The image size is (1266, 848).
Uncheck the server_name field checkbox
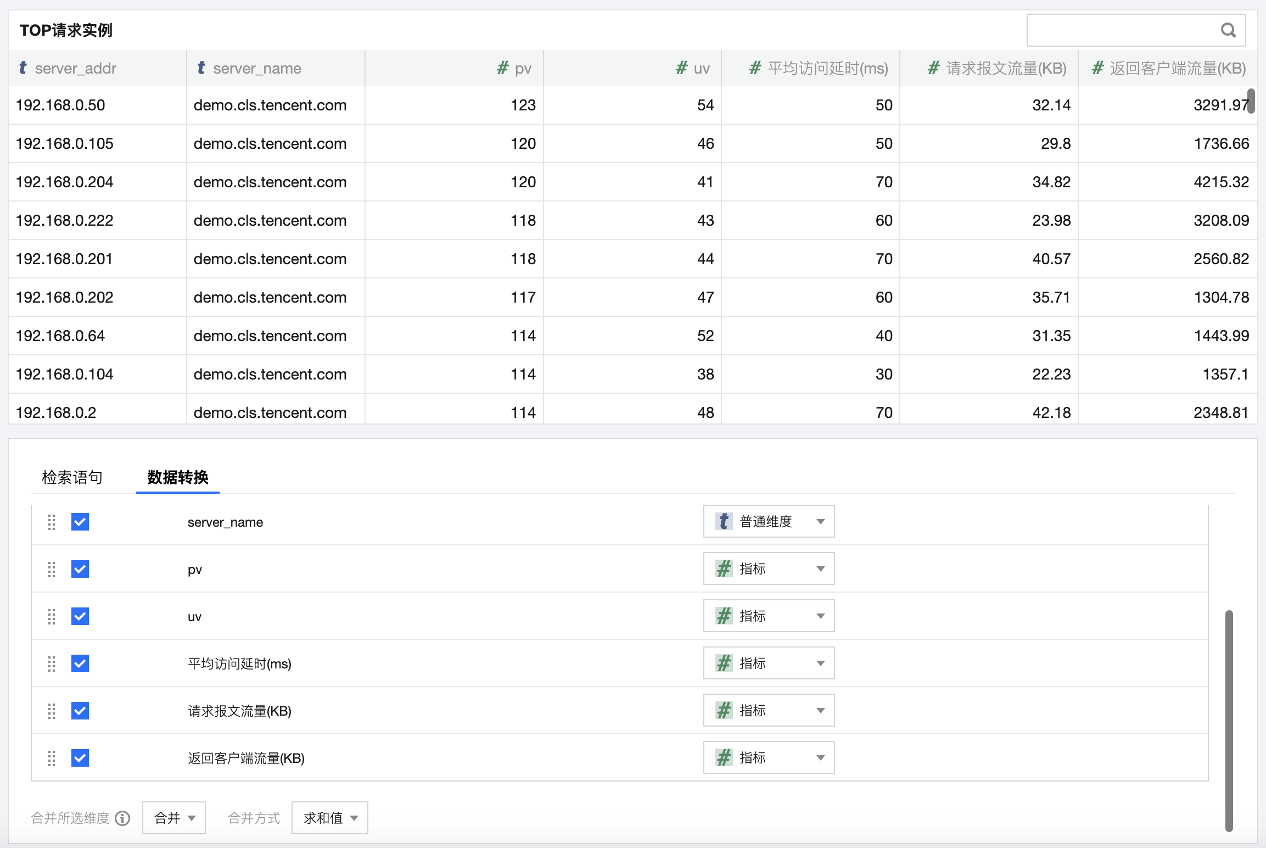(x=80, y=522)
